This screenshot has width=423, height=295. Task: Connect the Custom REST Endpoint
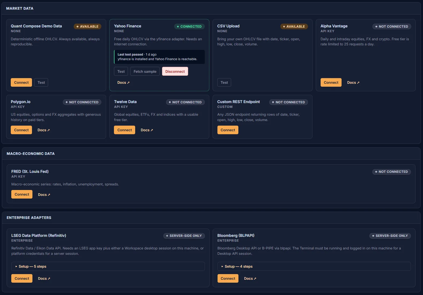pyautogui.click(x=228, y=130)
